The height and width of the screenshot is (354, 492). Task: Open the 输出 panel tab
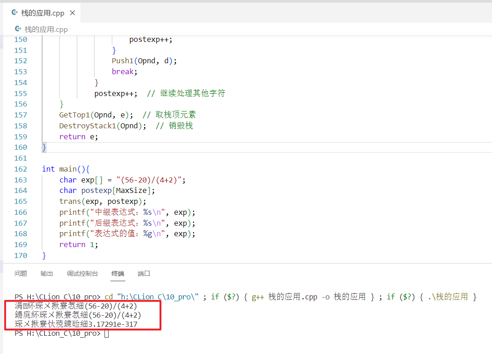[47, 273]
